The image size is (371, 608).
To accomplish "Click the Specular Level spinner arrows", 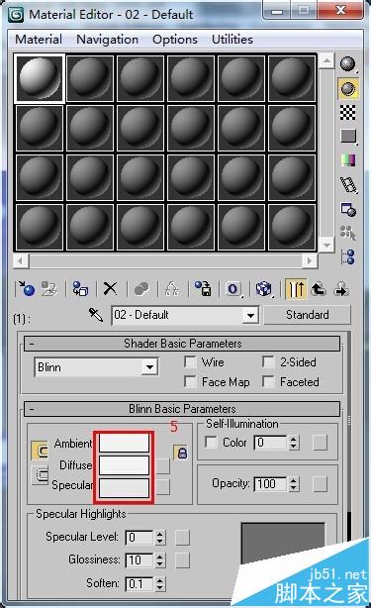I will tap(160, 538).
